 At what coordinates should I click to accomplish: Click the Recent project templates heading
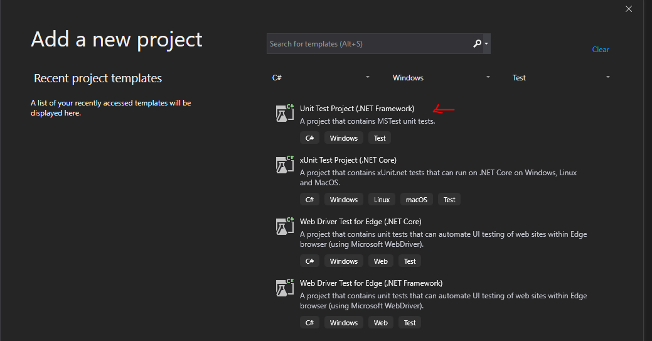(98, 78)
